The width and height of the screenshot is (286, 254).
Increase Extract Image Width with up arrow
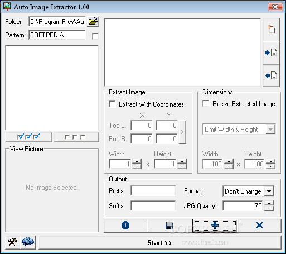coord(137,161)
